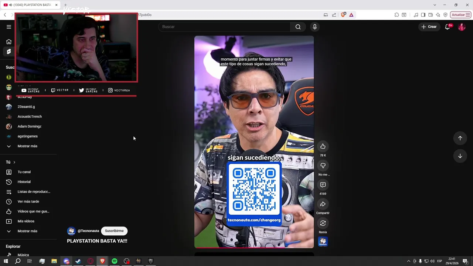Open Windows taskbar search

click(x=18, y=261)
